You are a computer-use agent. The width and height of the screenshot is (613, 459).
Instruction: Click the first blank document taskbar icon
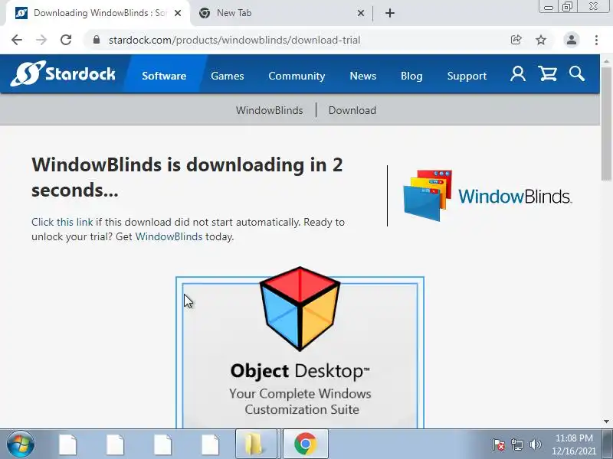(68, 444)
